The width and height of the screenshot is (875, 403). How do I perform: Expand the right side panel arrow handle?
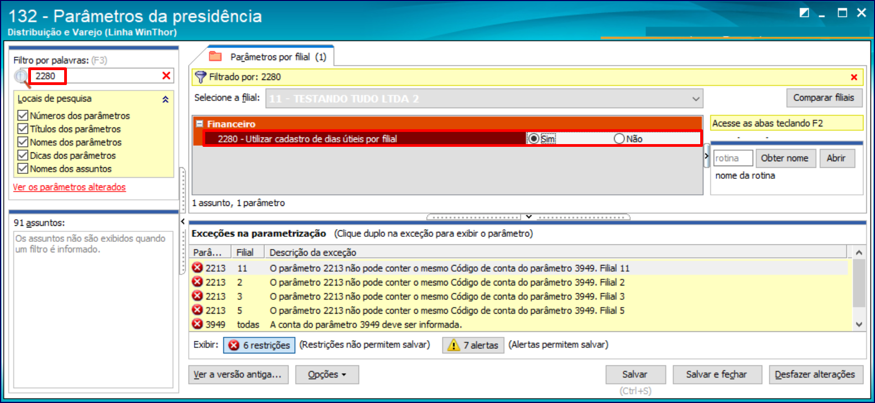(706, 157)
